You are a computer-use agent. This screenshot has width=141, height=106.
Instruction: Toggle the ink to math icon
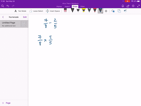tap(125, 11)
